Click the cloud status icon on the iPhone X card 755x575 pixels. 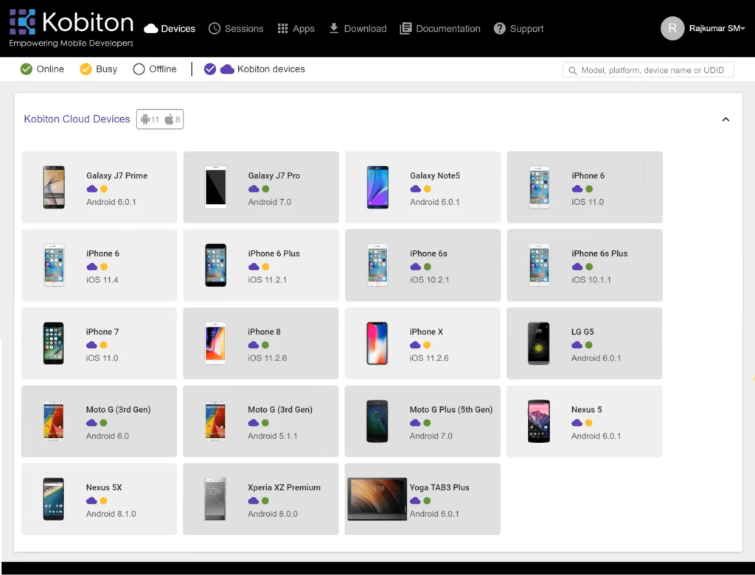[415, 344]
